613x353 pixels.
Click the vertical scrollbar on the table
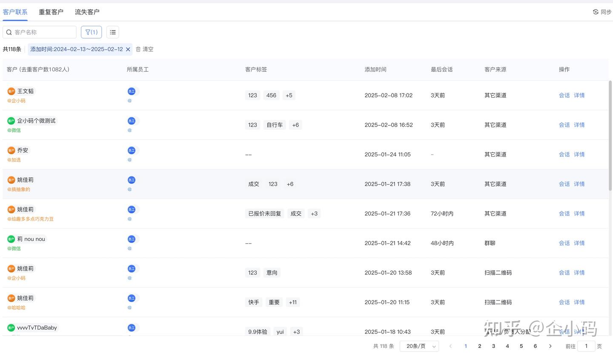(610, 136)
